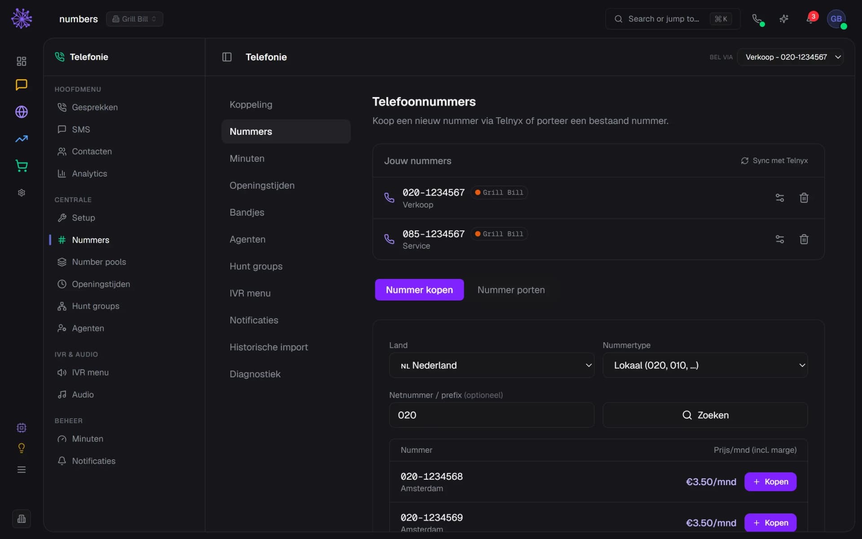Open the Grill Bill workspace switcher

click(x=135, y=19)
